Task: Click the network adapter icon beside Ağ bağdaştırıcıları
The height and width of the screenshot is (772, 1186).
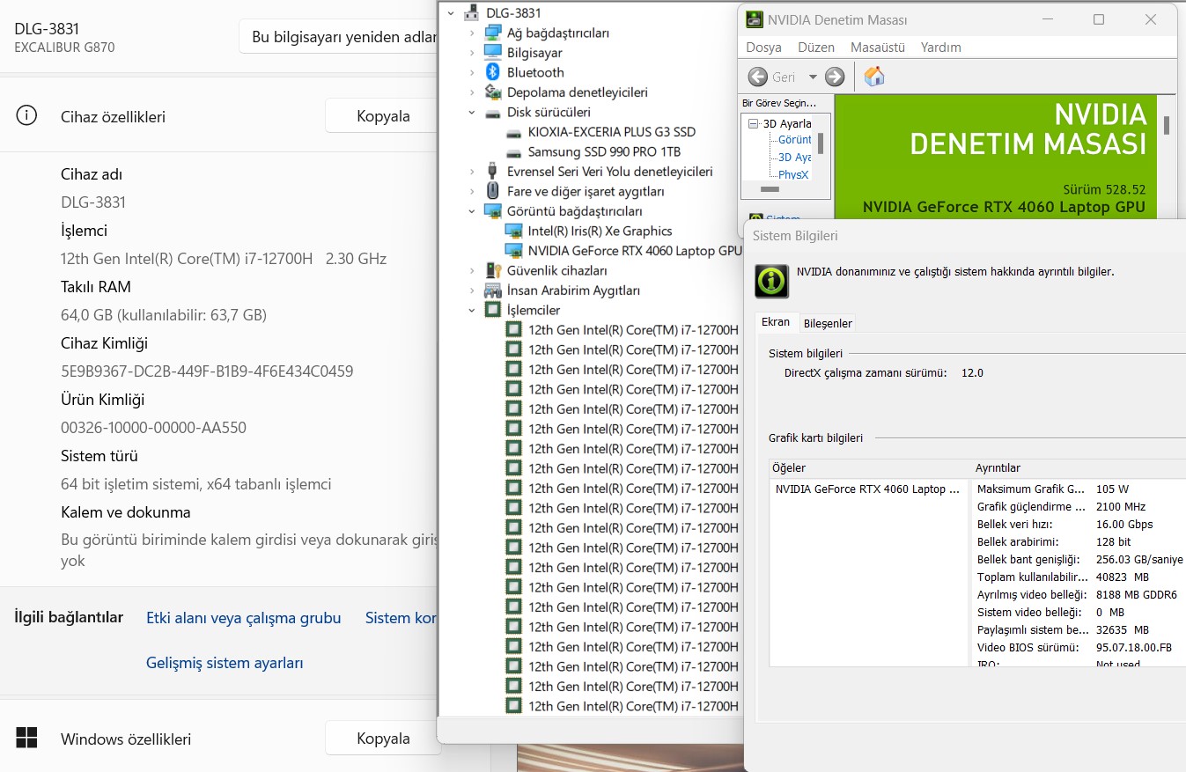Action: [x=493, y=33]
